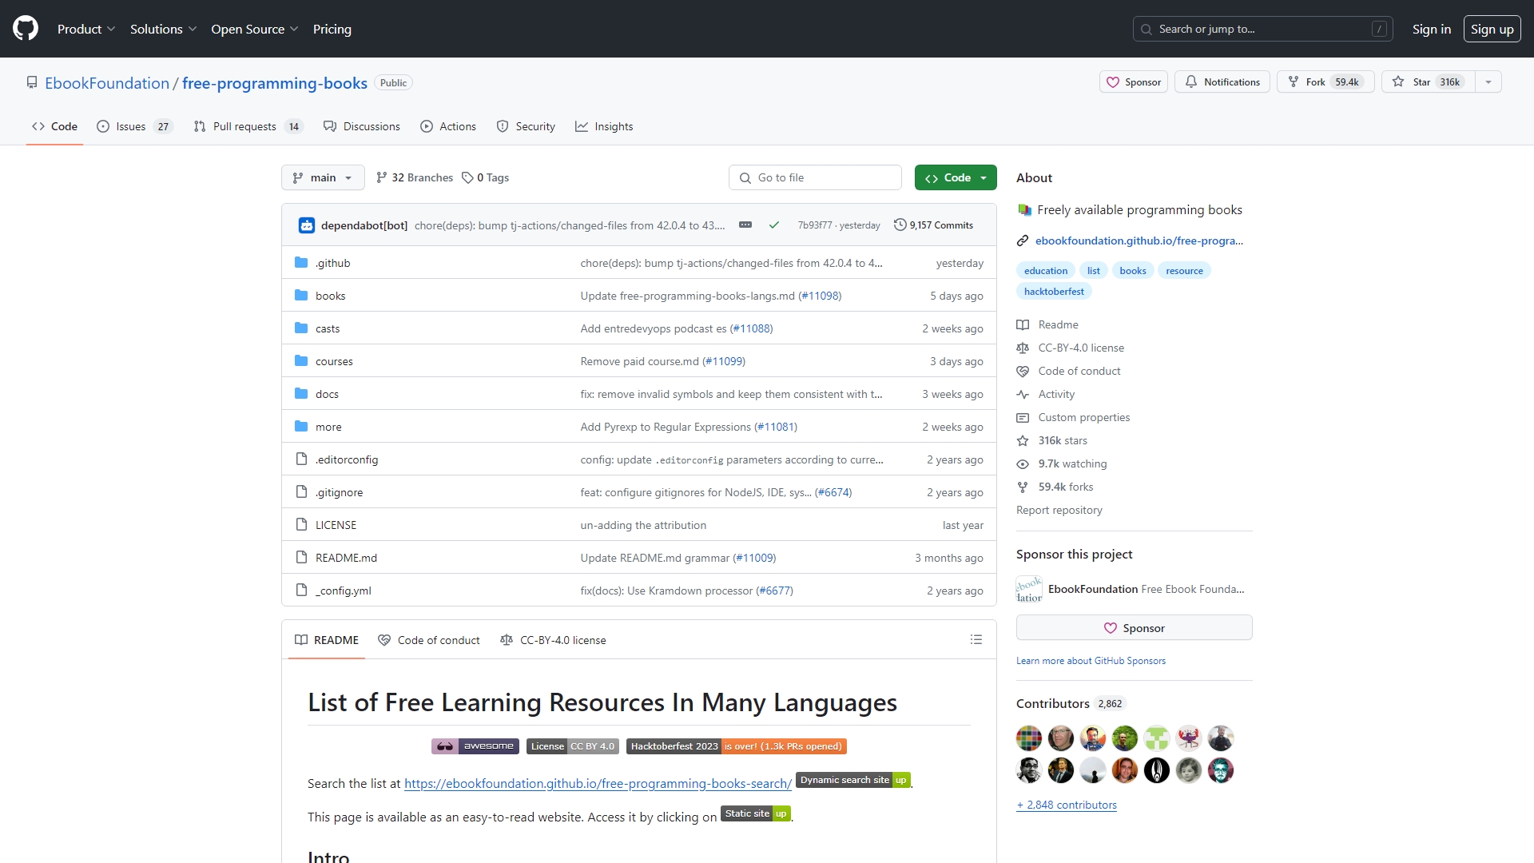Click the Fork button
The width and height of the screenshot is (1534, 863).
pos(1325,82)
